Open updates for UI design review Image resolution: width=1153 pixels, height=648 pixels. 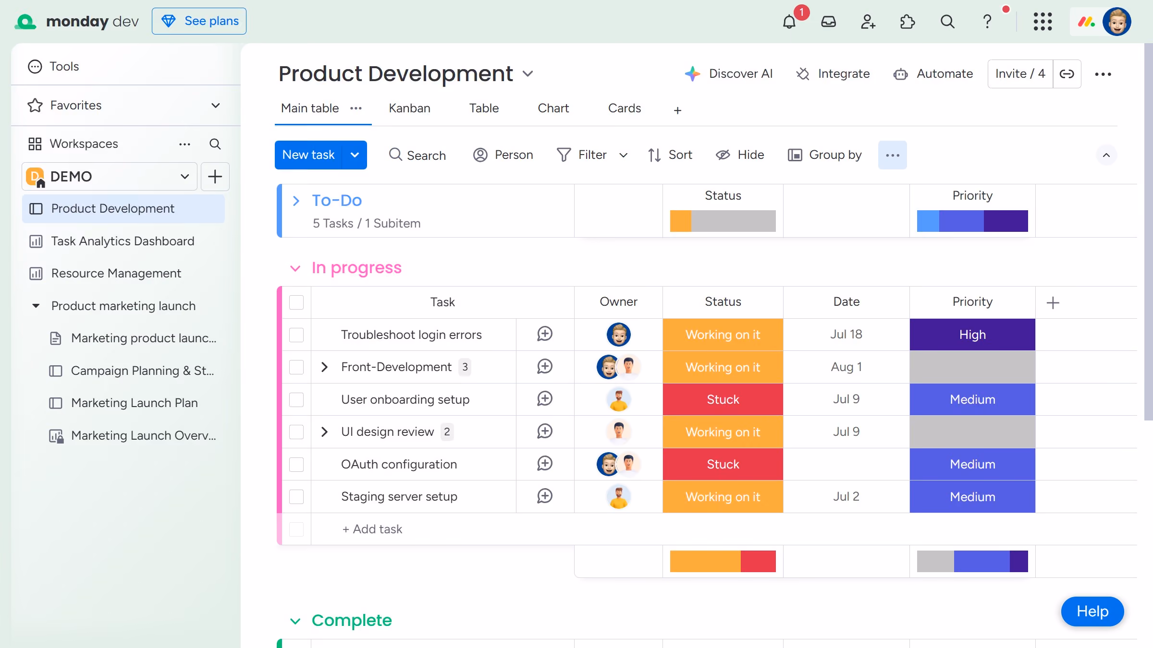click(545, 432)
